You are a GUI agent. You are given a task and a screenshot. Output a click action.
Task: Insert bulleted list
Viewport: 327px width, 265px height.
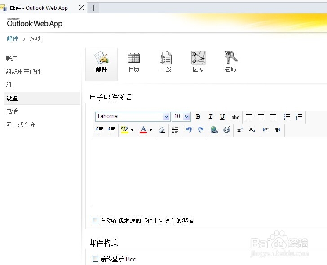click(287, 116)
